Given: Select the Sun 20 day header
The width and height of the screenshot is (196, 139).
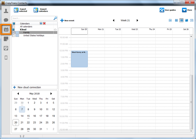Looking at the screenshot, I should [x=79, y=31].
